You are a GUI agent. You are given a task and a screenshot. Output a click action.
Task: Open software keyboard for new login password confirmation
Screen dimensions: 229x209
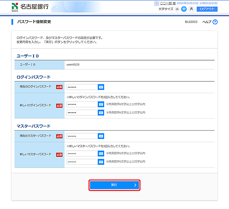[101, 112]
